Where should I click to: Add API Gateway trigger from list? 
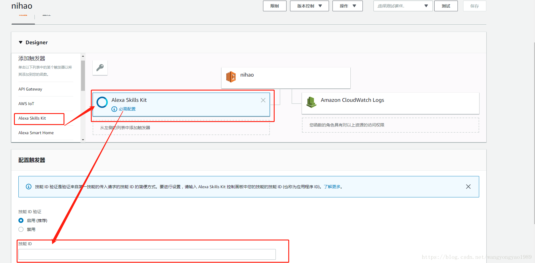(x=30, y=89)
